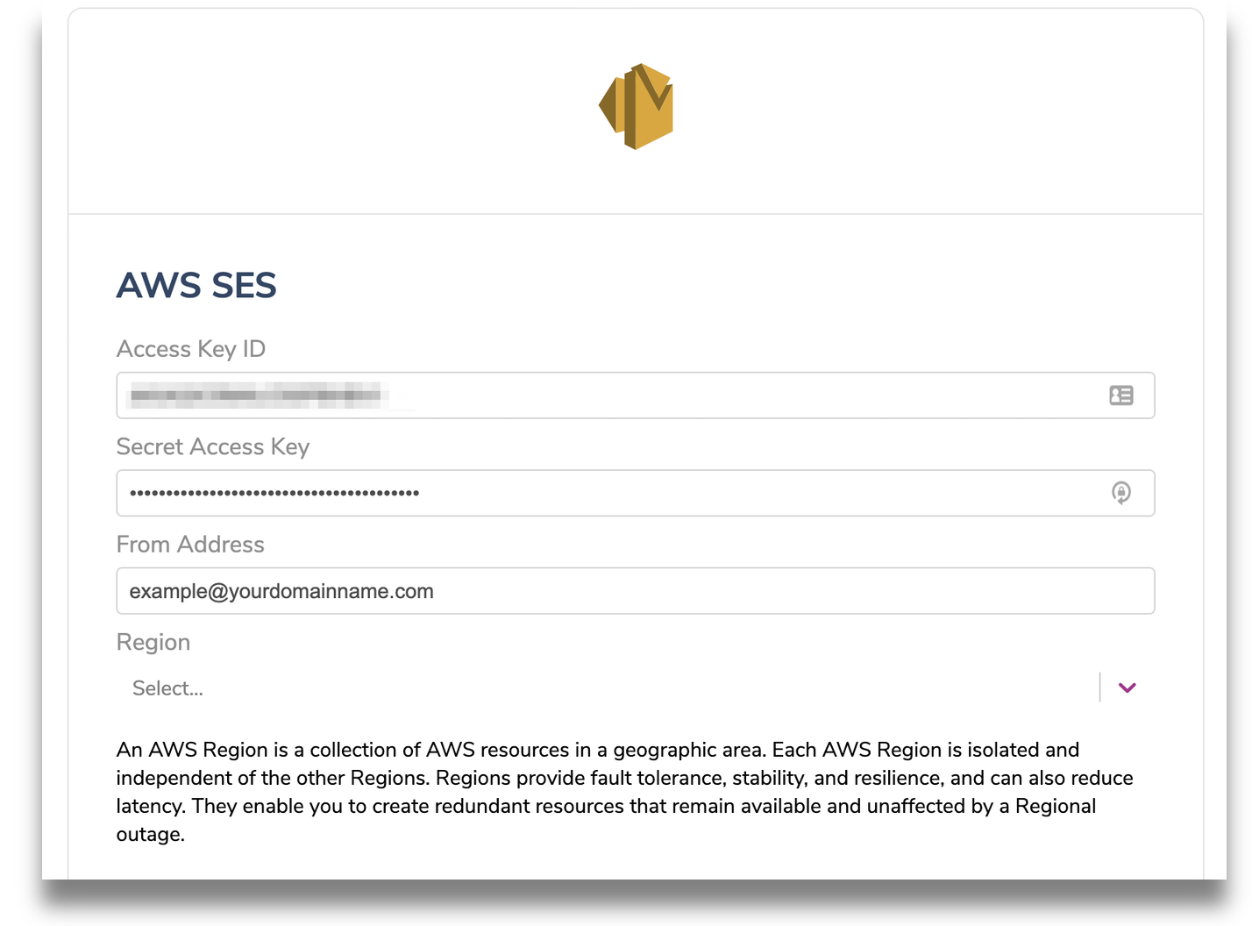This screenshot has height=926, width=1252.
Task: Click the password manager icon in Secret Access Key
Action: coord(1120,493)
